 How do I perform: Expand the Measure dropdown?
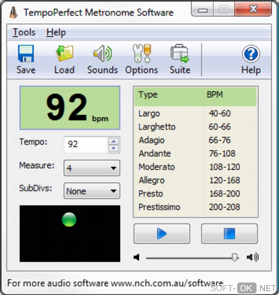(92, 168)
